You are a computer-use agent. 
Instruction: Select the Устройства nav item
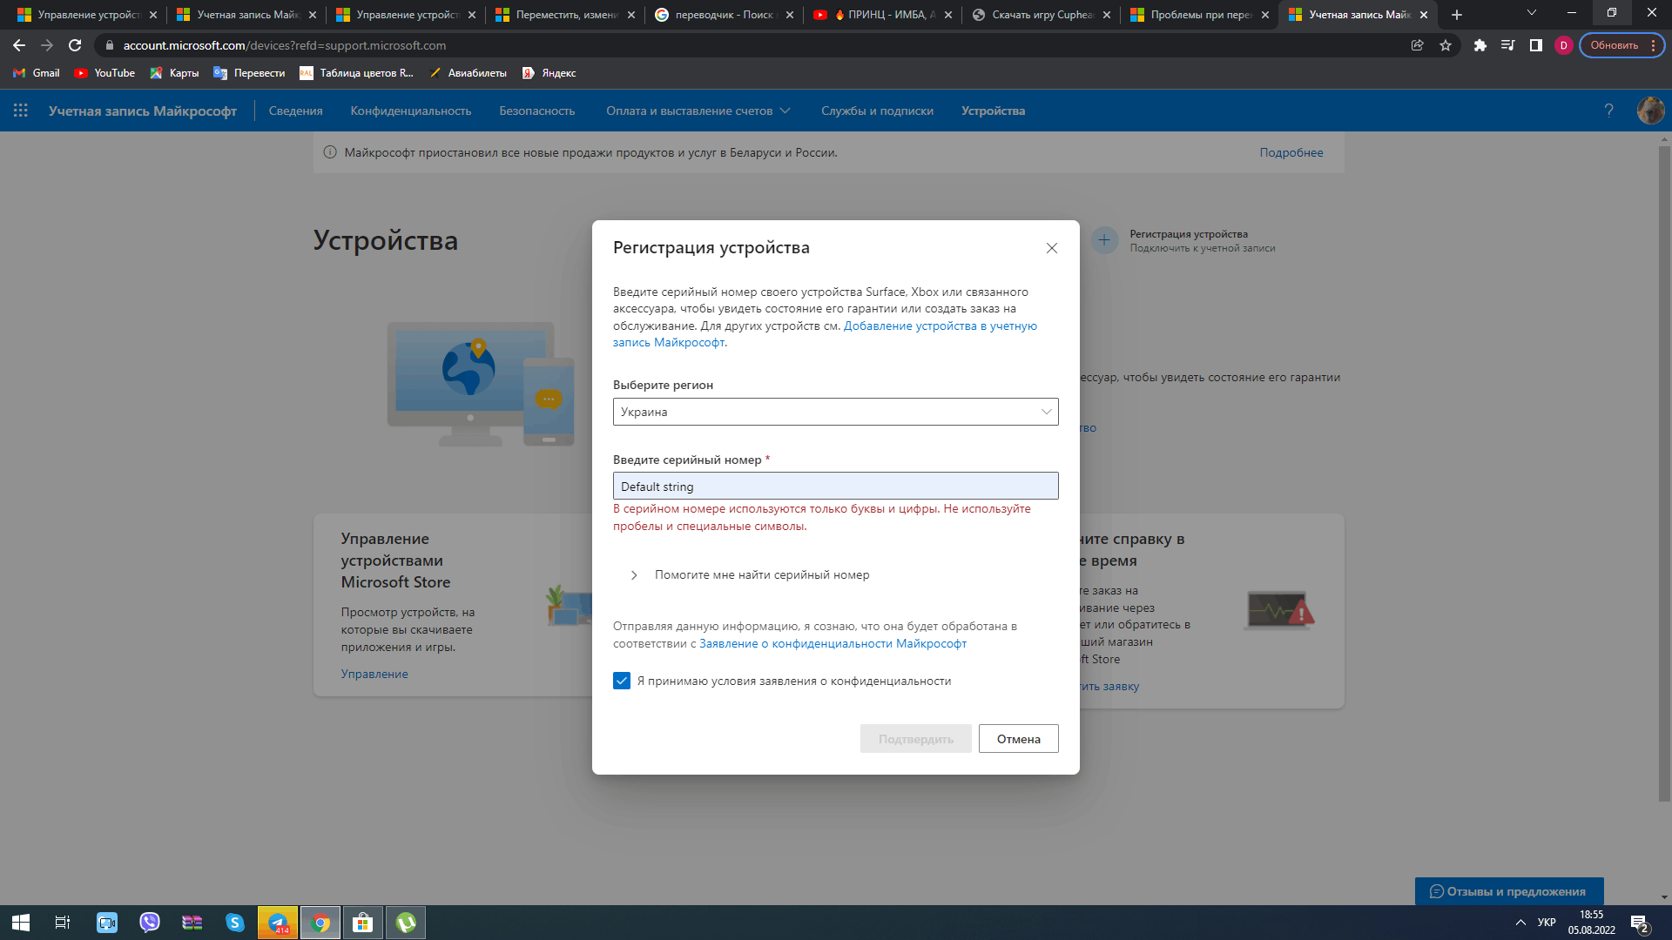coord(993,111)
